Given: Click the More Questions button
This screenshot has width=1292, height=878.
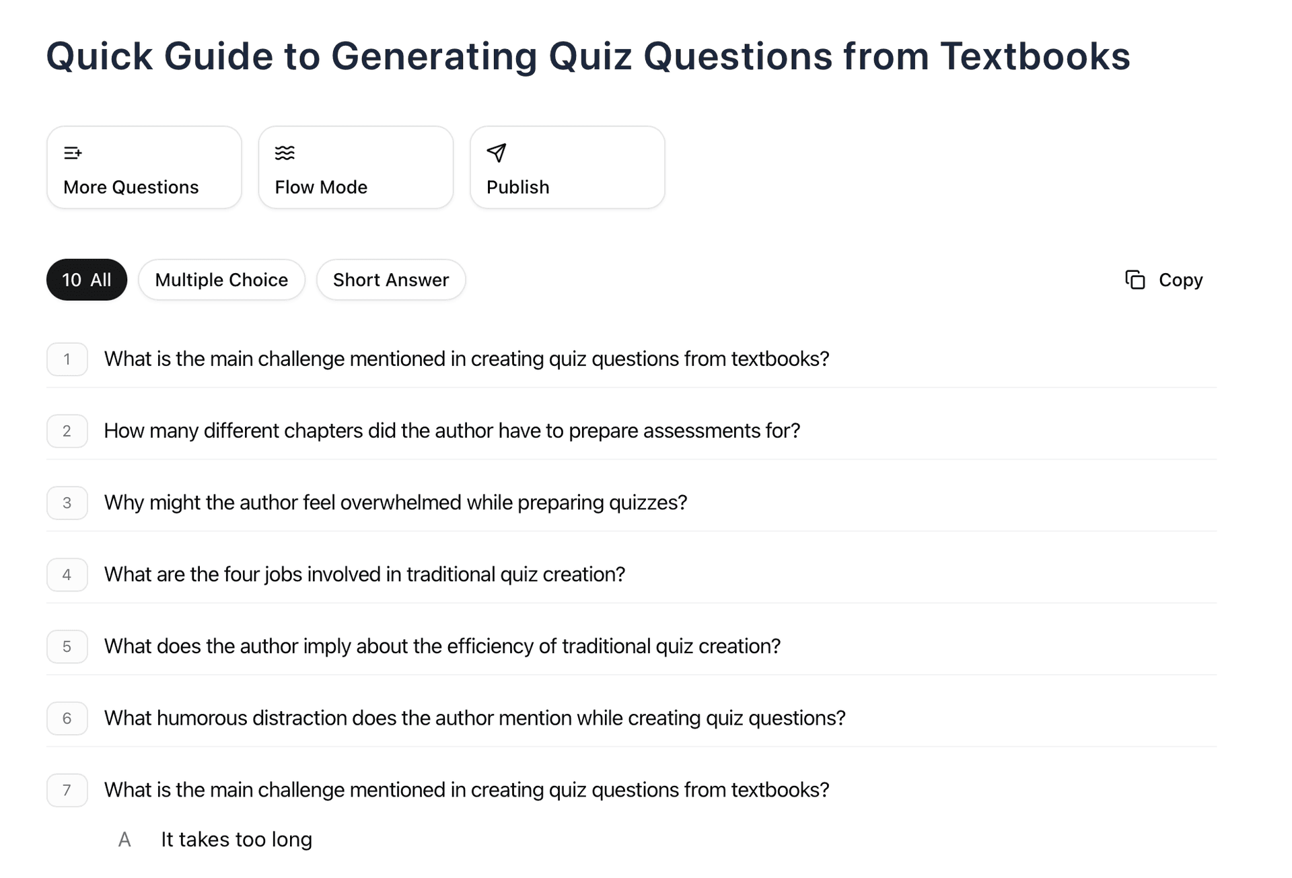Looking at the screenshot, I should click(143, 167).
